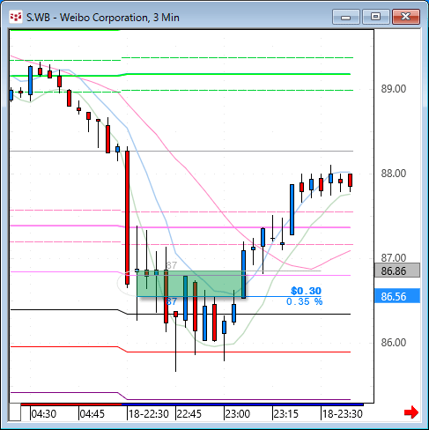Click the 86.00 price axis label
Image resolution: width=429 pixels, height=430 pixels.
pyautogui.click(x=394, y=343)
